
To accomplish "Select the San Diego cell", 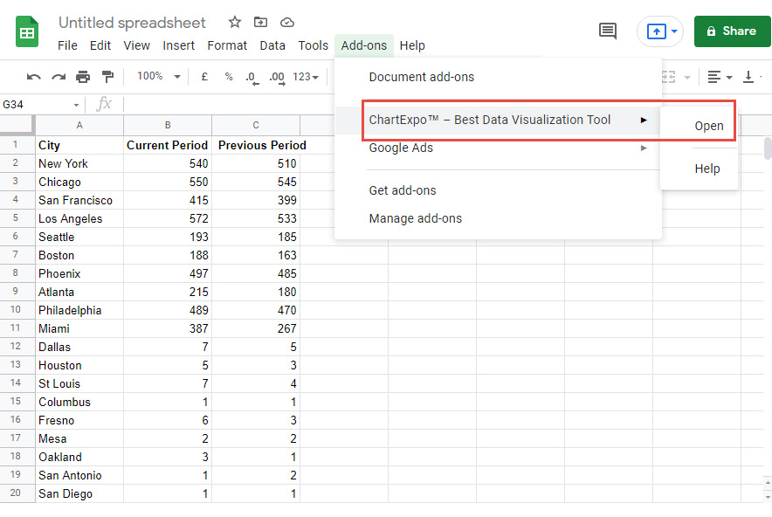I will coord(79,494).
